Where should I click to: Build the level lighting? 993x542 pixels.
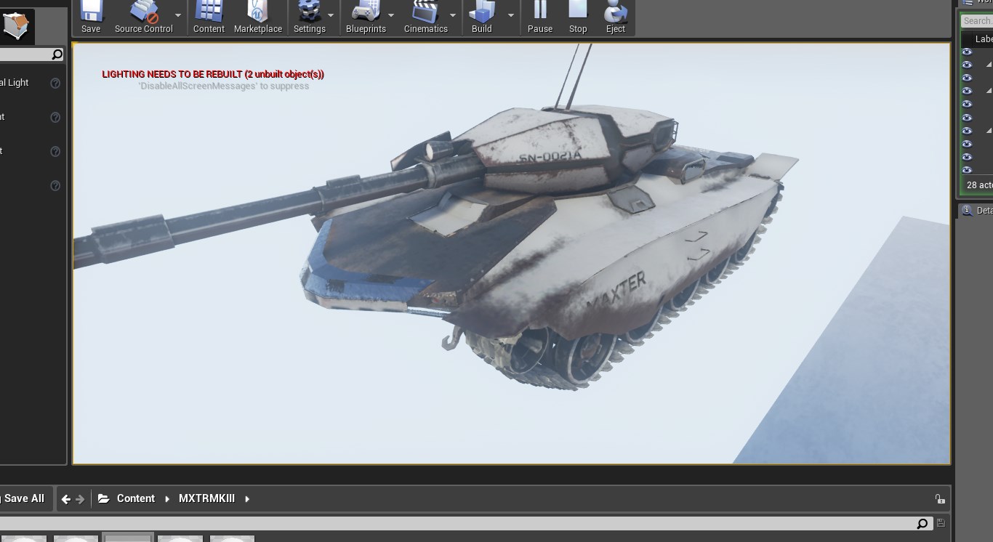[481, 15]
